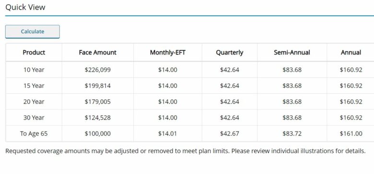Click the Calculate button
Image resolution: width=374 pixels, height=174 pixels.
tap(33, 32)
